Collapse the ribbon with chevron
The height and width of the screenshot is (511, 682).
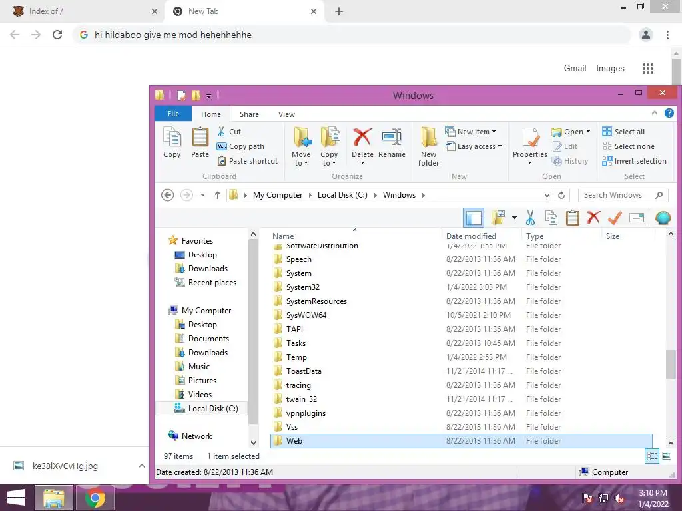pos(655,113)
